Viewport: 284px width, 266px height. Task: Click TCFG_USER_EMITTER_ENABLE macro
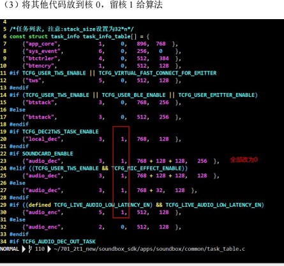coord(216,95)
